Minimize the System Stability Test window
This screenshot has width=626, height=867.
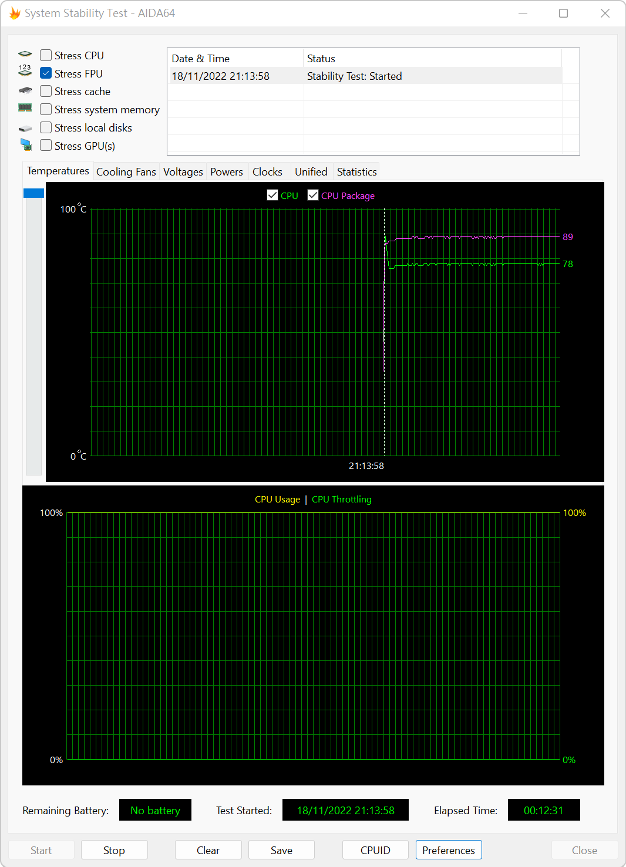(x=523, y=13)
